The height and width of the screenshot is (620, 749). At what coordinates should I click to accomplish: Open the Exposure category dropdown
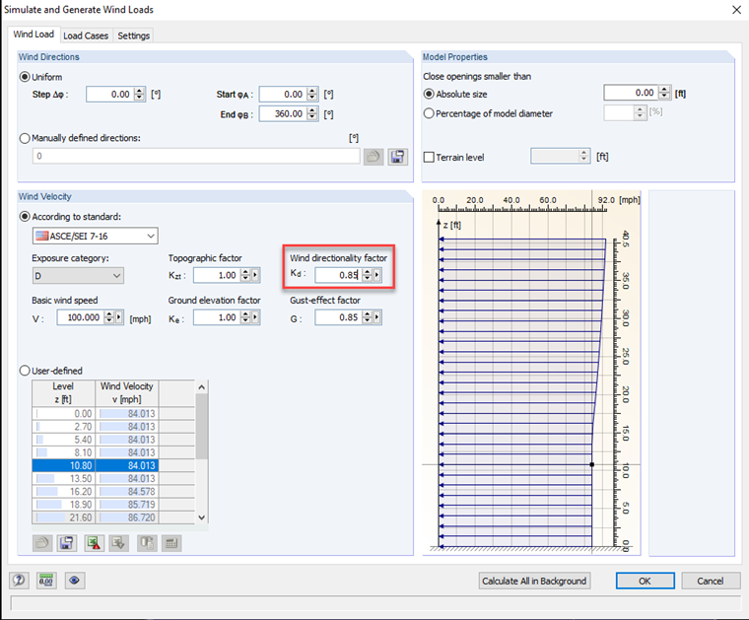click(78, 276)
